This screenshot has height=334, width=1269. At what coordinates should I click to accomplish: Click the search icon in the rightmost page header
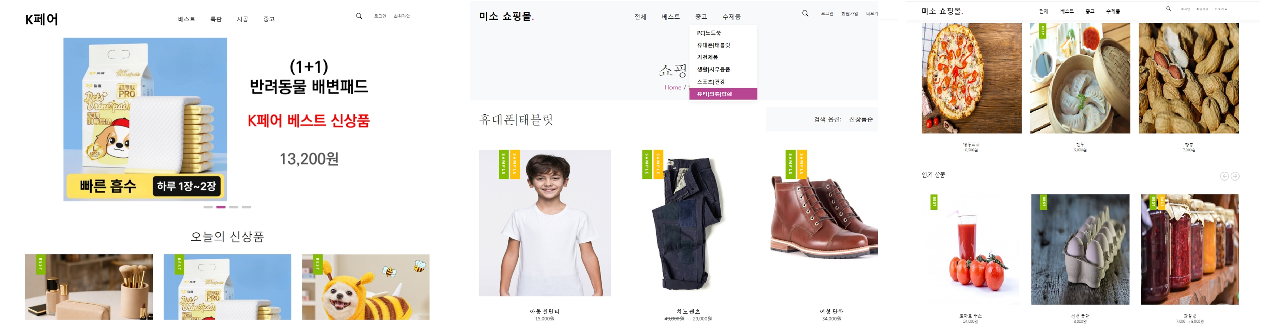point(1168,9)
